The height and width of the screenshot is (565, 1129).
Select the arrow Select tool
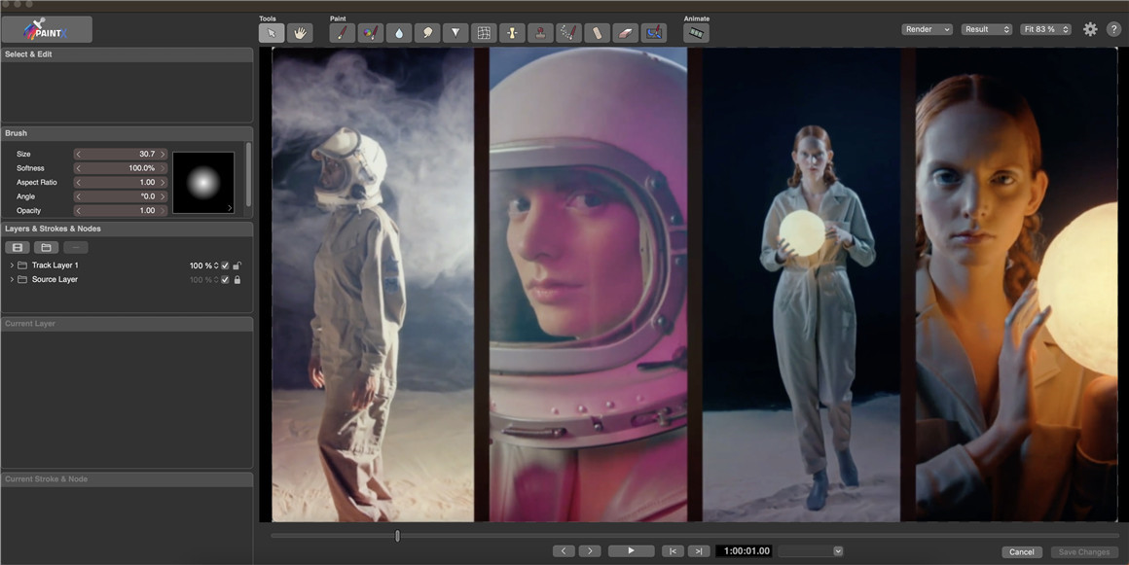273,32
